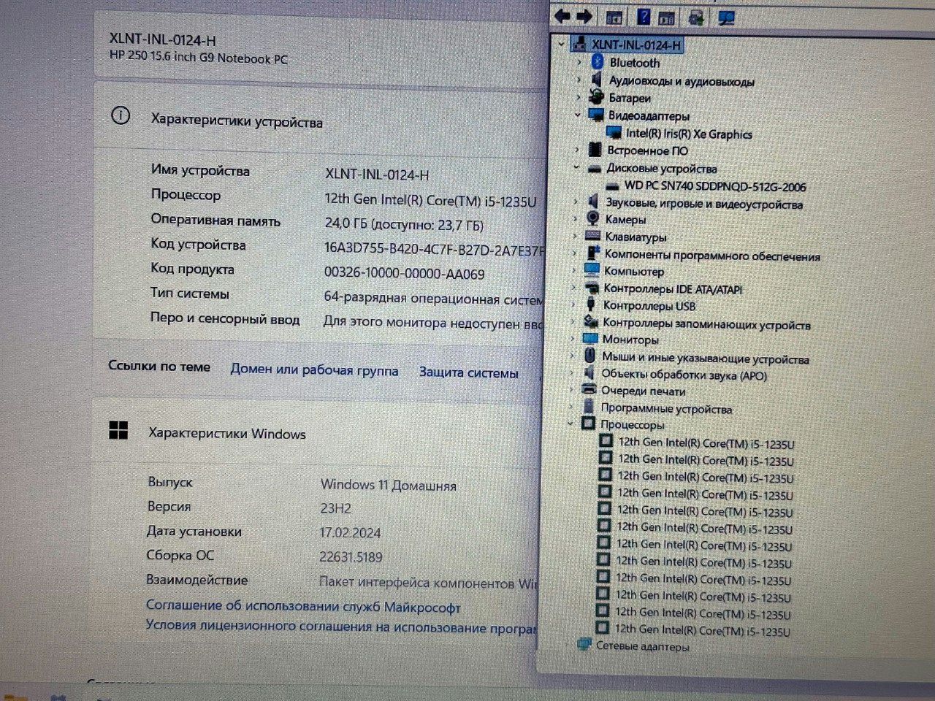This screenshot has height=701, width=935.
Task: Click the info icon beside Характеристики устройства
Action: [x=121, y=116]
